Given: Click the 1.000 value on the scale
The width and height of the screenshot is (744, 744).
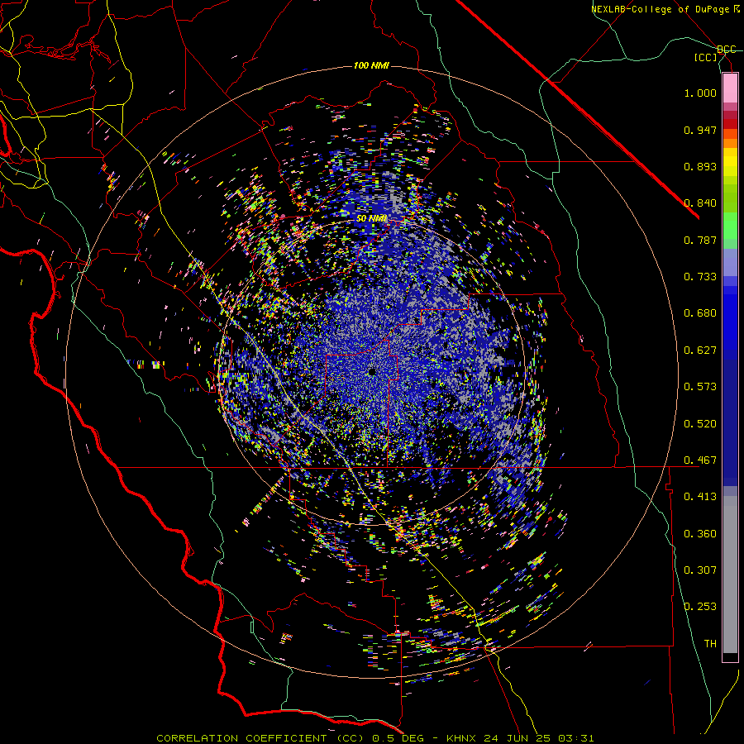Looking at the screenshot, I should (x=700, y=93).
